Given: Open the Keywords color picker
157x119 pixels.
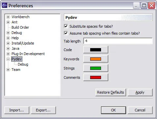Looking at the screenshot, I should click(96, 59).
